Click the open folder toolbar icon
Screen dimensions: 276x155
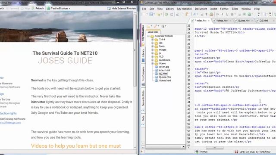tap(158, 14)
